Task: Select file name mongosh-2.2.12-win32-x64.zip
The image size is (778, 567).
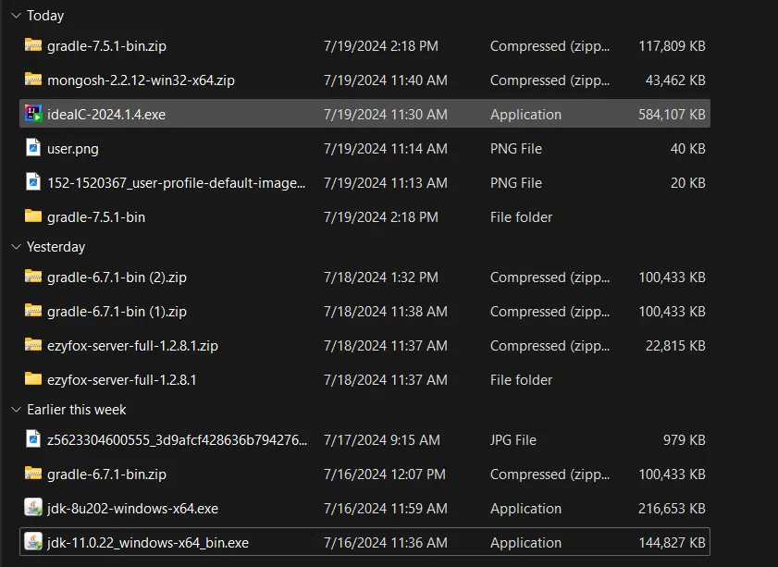Action: click(x=141, y=80)
